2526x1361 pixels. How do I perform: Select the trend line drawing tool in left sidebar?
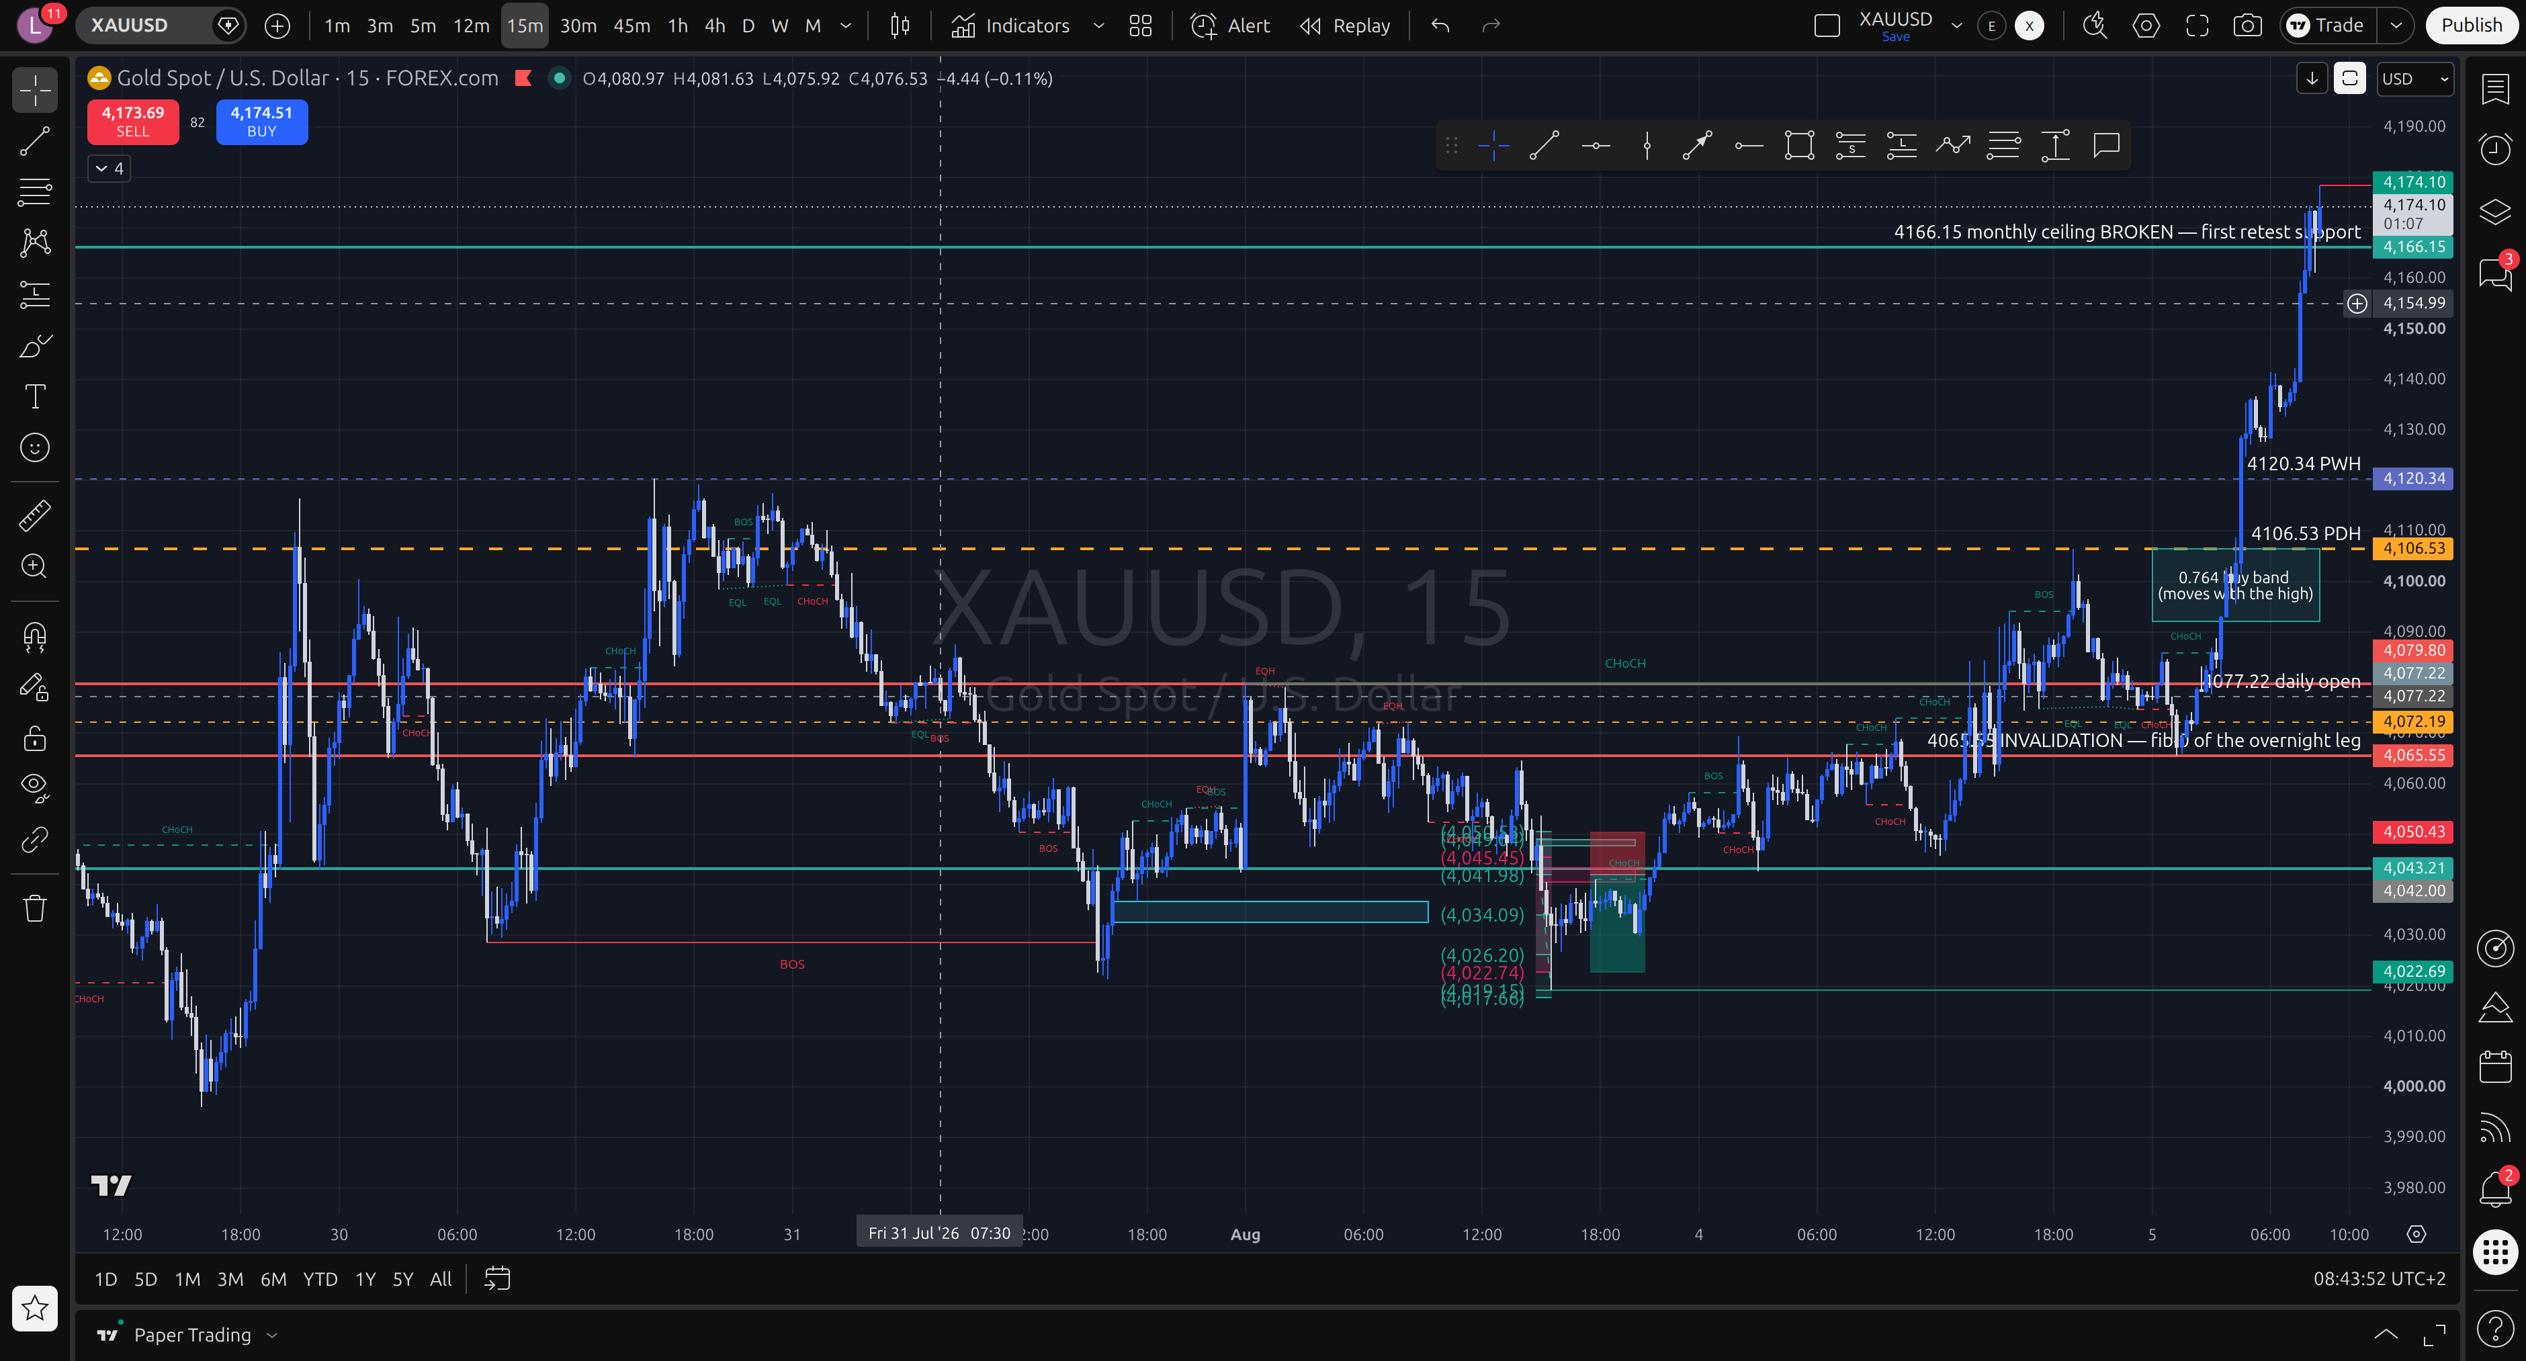pyautogui.click(x=36, y=141)
